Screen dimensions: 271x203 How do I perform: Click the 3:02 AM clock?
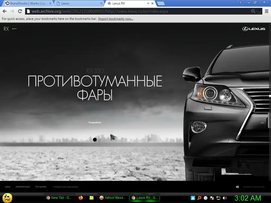point(248,198)
